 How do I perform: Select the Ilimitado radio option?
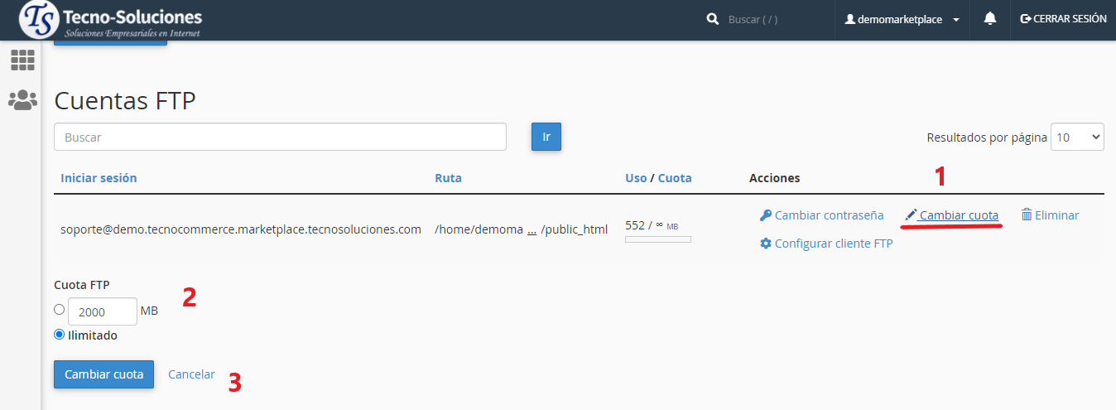[59, 335]
